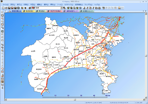The image size is (148, 104).
Task: Select the zoom in magnifier tool
Action: click(2, 18)
